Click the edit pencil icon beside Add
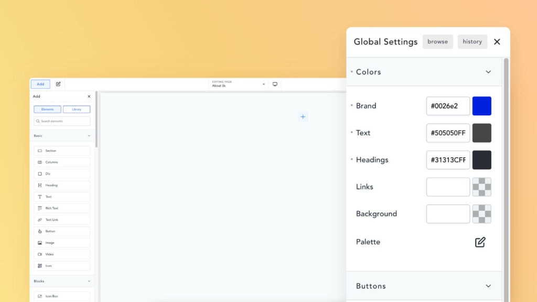 click(x=58, y=84)
